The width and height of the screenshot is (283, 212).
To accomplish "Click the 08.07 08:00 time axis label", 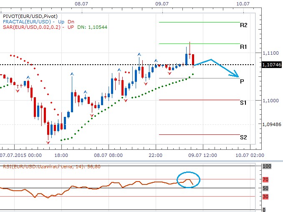I will [108, 155].
